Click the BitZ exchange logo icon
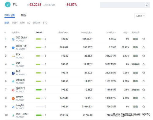The image size is (153, 120). point(13,73)
